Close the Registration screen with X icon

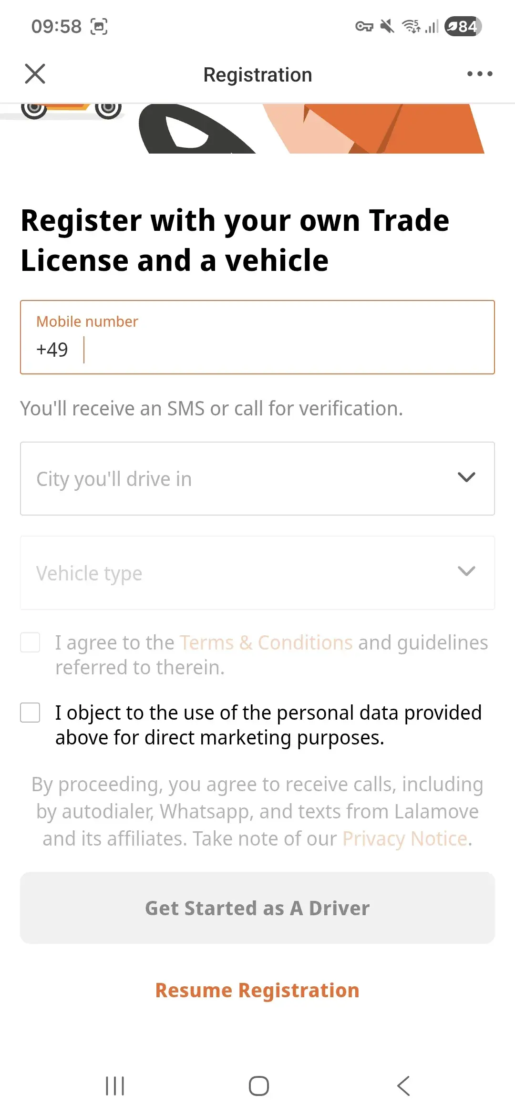tap(35, 74)
